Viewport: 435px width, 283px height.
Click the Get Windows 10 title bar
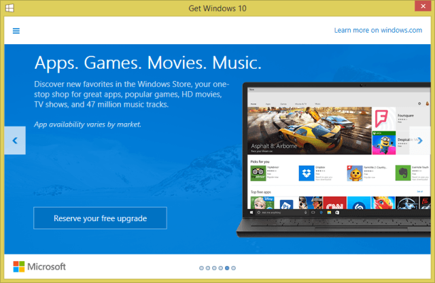point(217,7)
